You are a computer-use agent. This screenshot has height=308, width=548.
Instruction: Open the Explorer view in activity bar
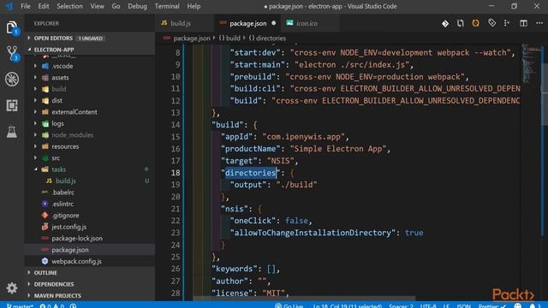[11, 27]
